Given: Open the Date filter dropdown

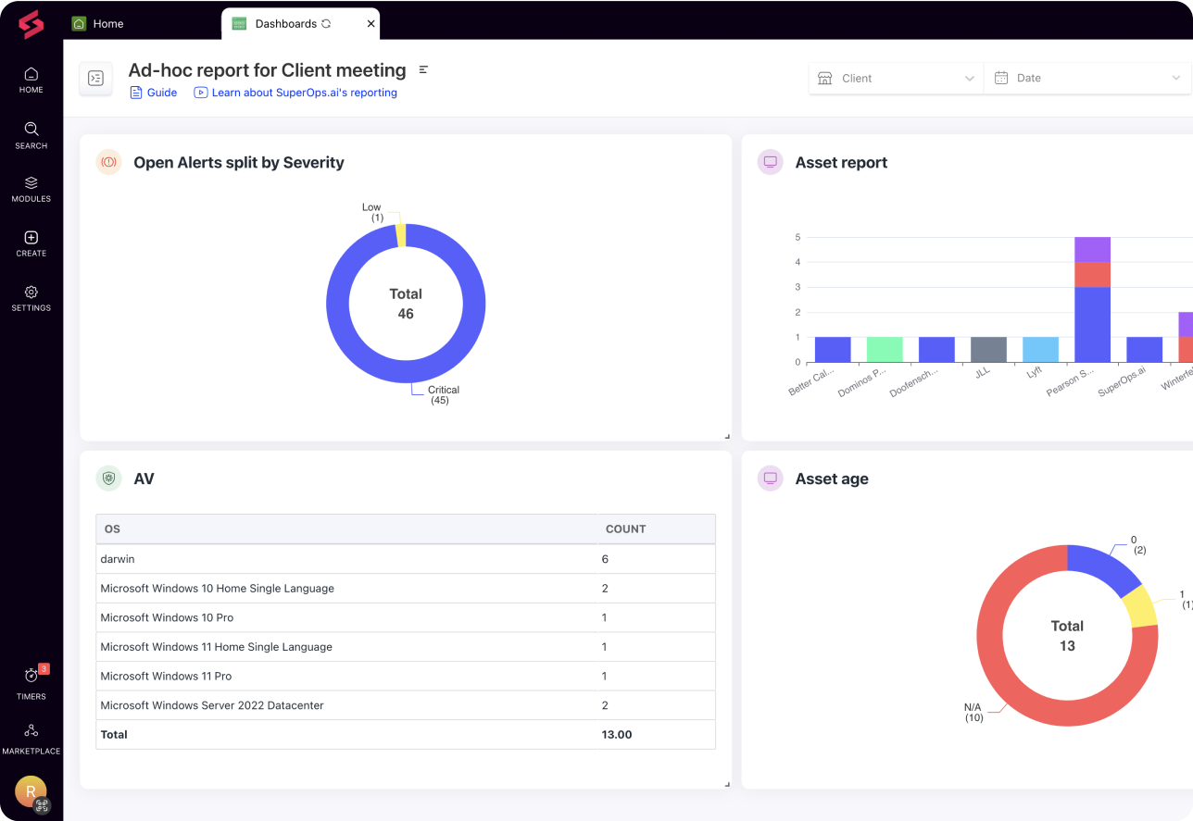Looking at the screenshot, I should click(x=1086, y=78).
